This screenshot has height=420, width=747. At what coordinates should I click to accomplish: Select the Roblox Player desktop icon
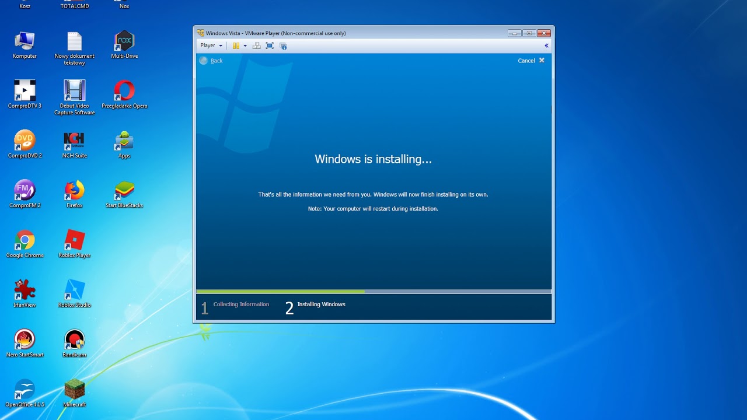(x=75, y=244)
